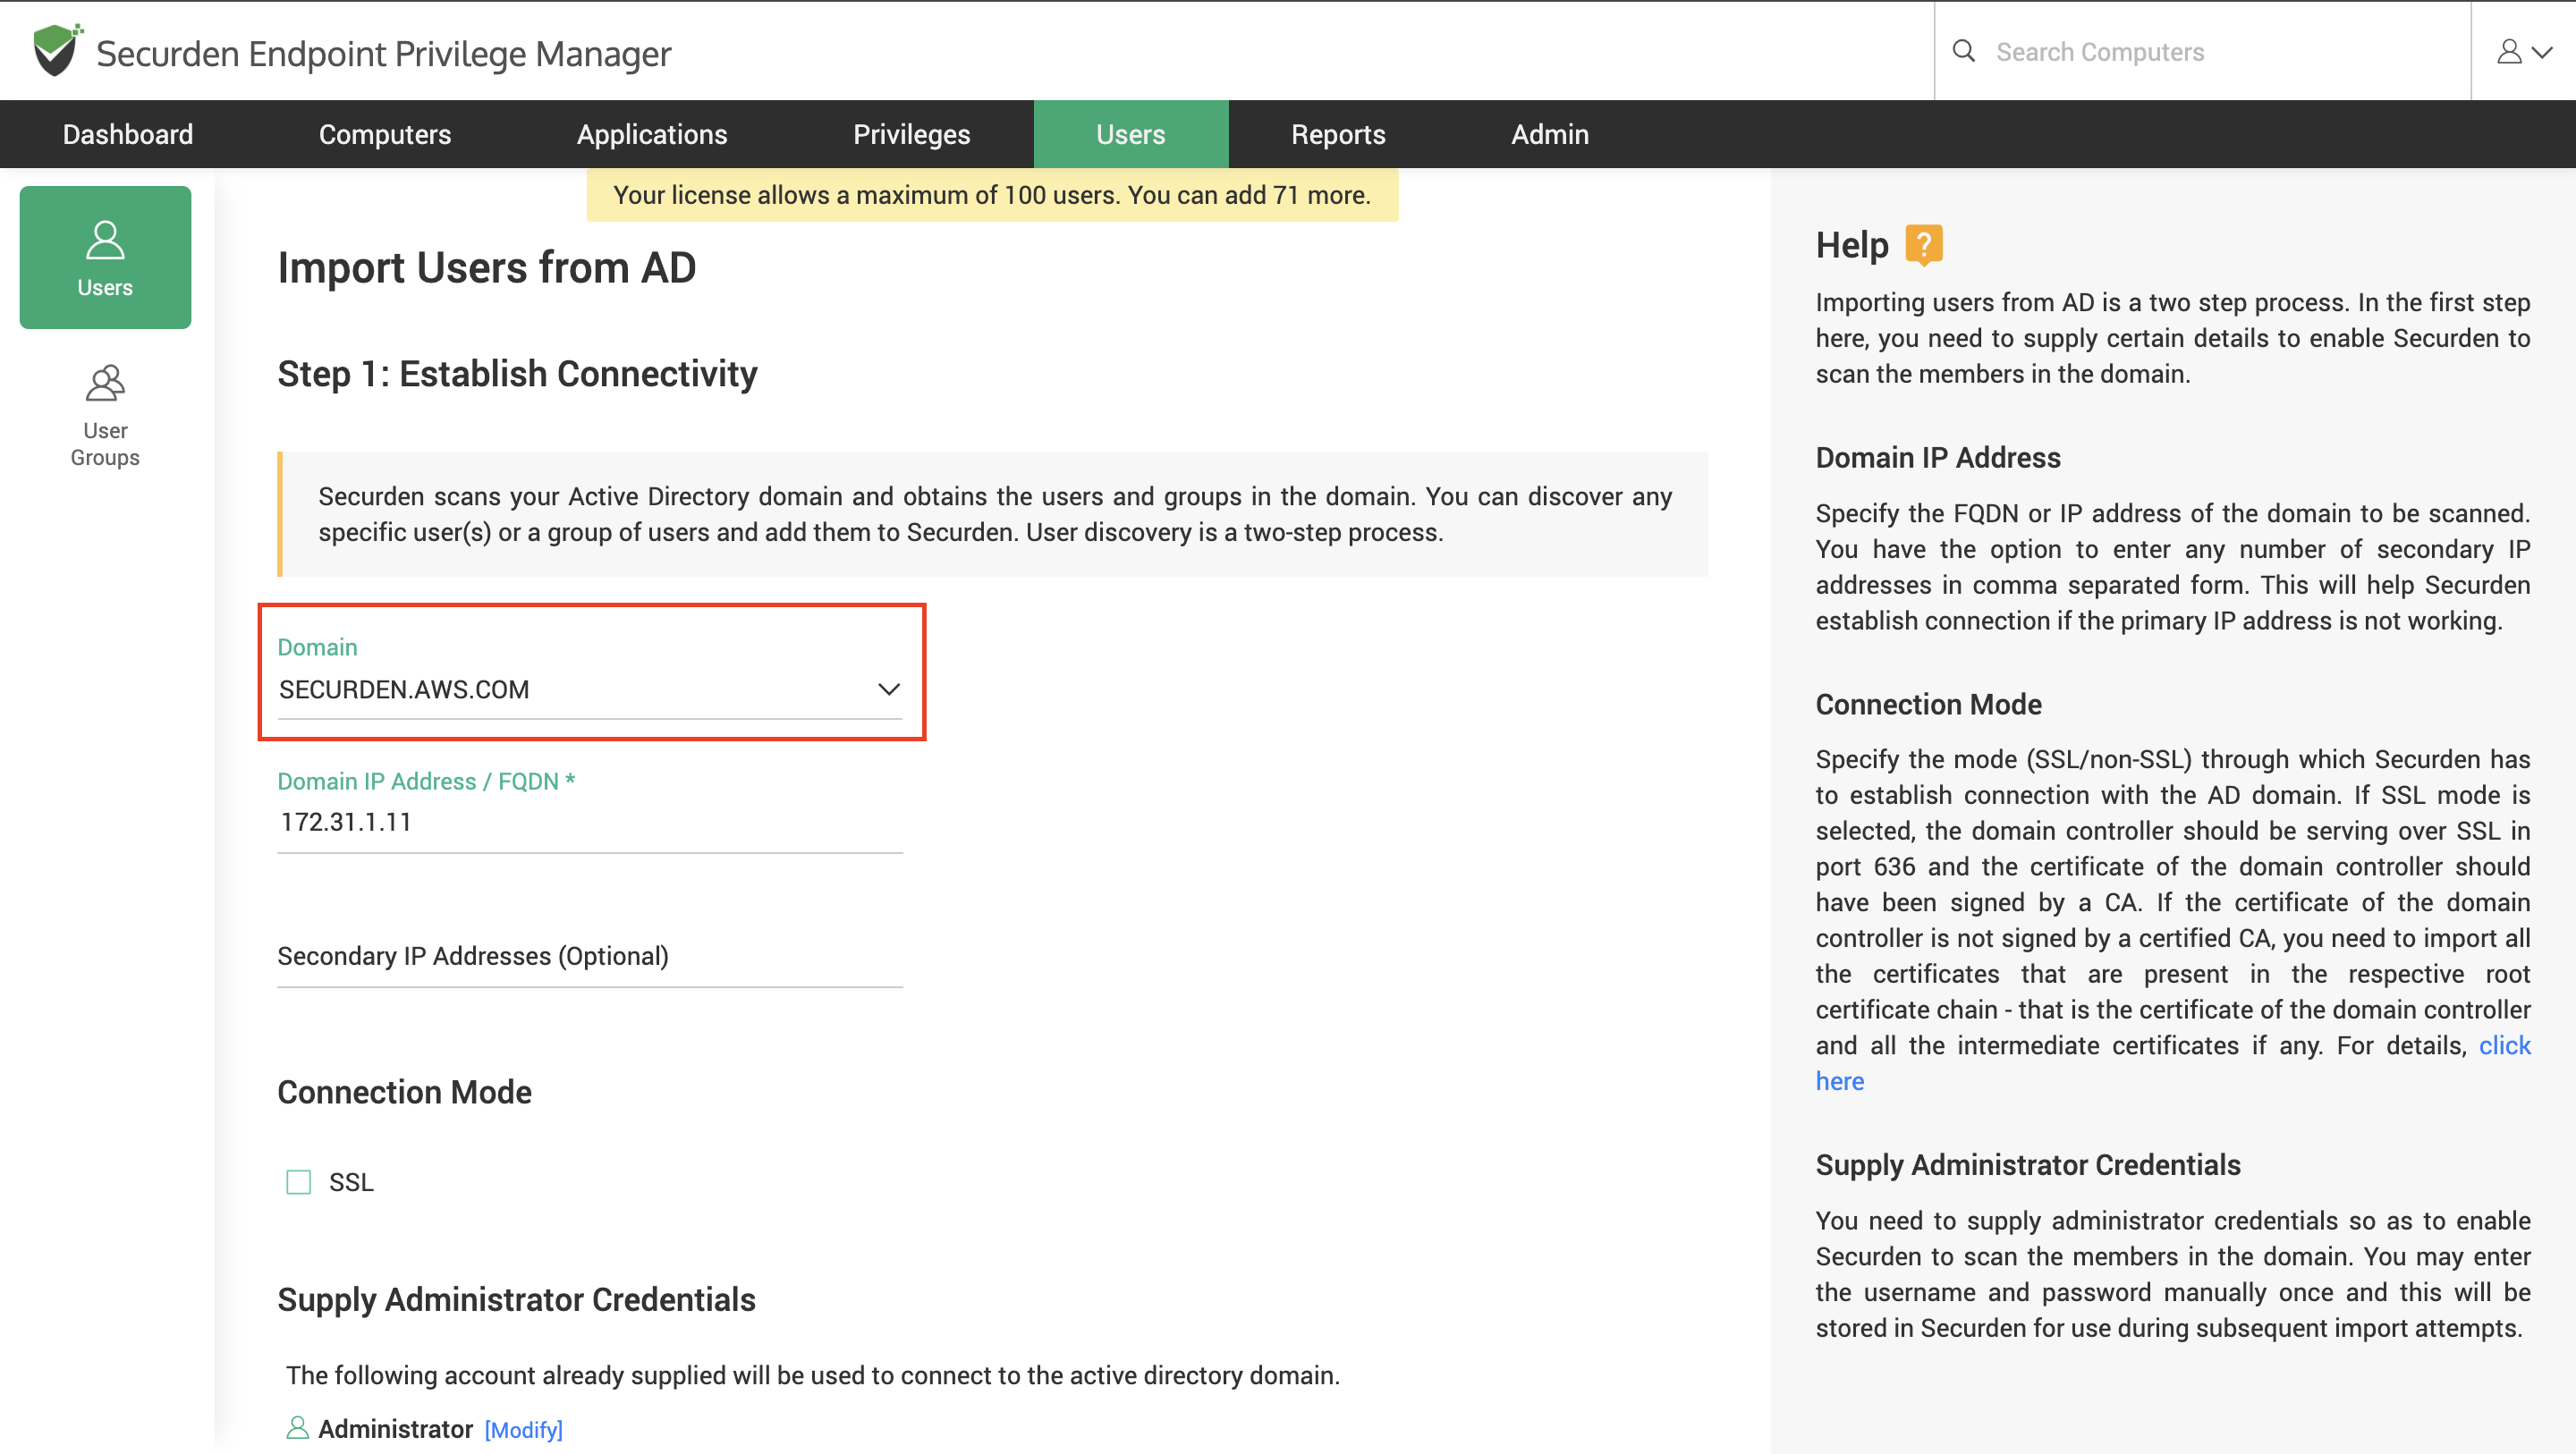Viewport: 2576px width, 1454px height.
Task: Click the Domain IP Address / FQDN field
Action: coord(589,822)
